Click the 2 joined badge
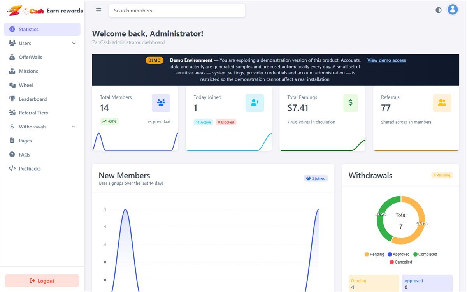 (x=316, y=178)
